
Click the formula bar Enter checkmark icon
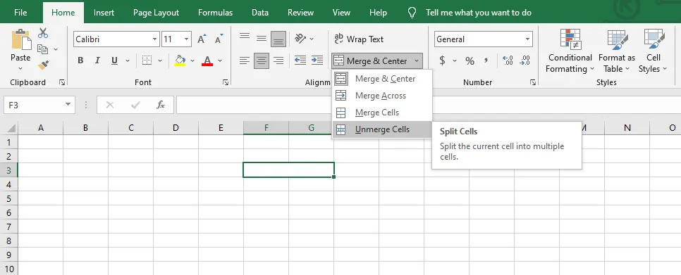click(x=135, y=105)
